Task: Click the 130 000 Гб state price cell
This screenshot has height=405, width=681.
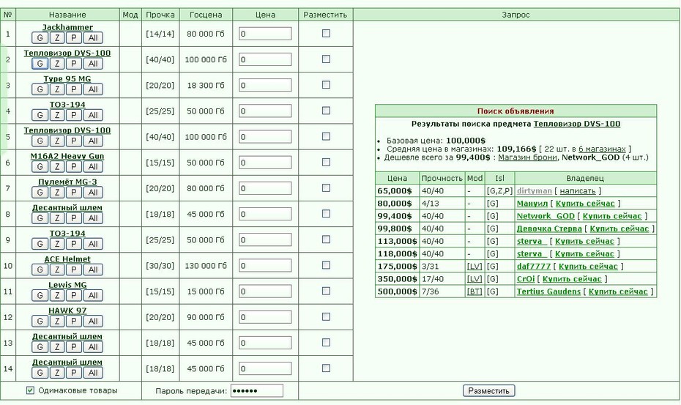Action: point(206,266)
